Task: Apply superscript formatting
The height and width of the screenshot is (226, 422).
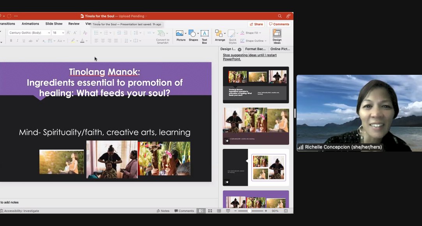Action: 37,41
